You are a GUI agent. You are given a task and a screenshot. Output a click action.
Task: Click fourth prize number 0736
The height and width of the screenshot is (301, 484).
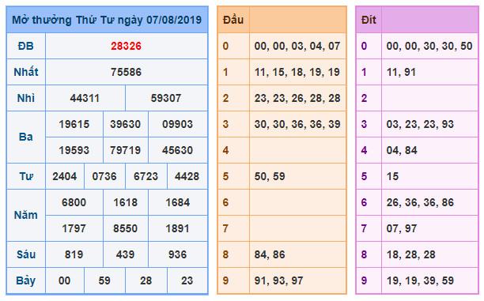[104, 176]
